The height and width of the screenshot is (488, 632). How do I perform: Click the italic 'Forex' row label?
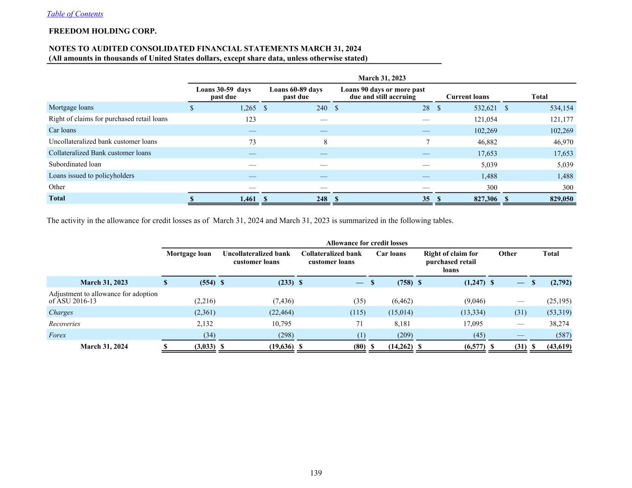(x=57, y=335)
